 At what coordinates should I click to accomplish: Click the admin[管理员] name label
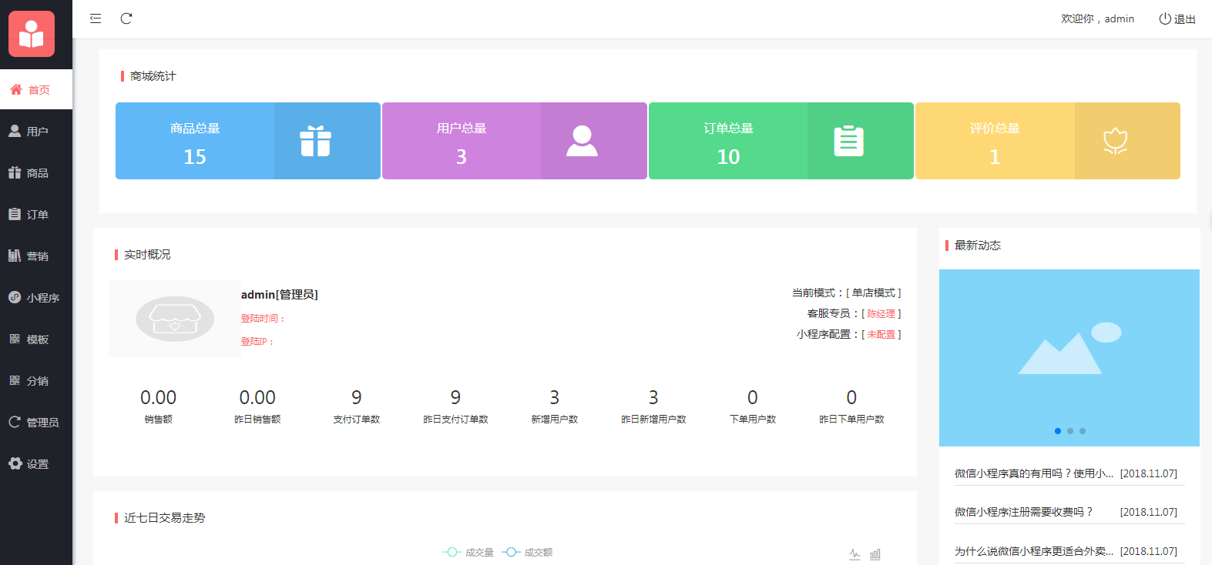coord(280,295)
